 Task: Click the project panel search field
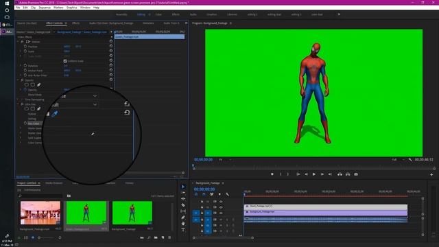(40, 196)
